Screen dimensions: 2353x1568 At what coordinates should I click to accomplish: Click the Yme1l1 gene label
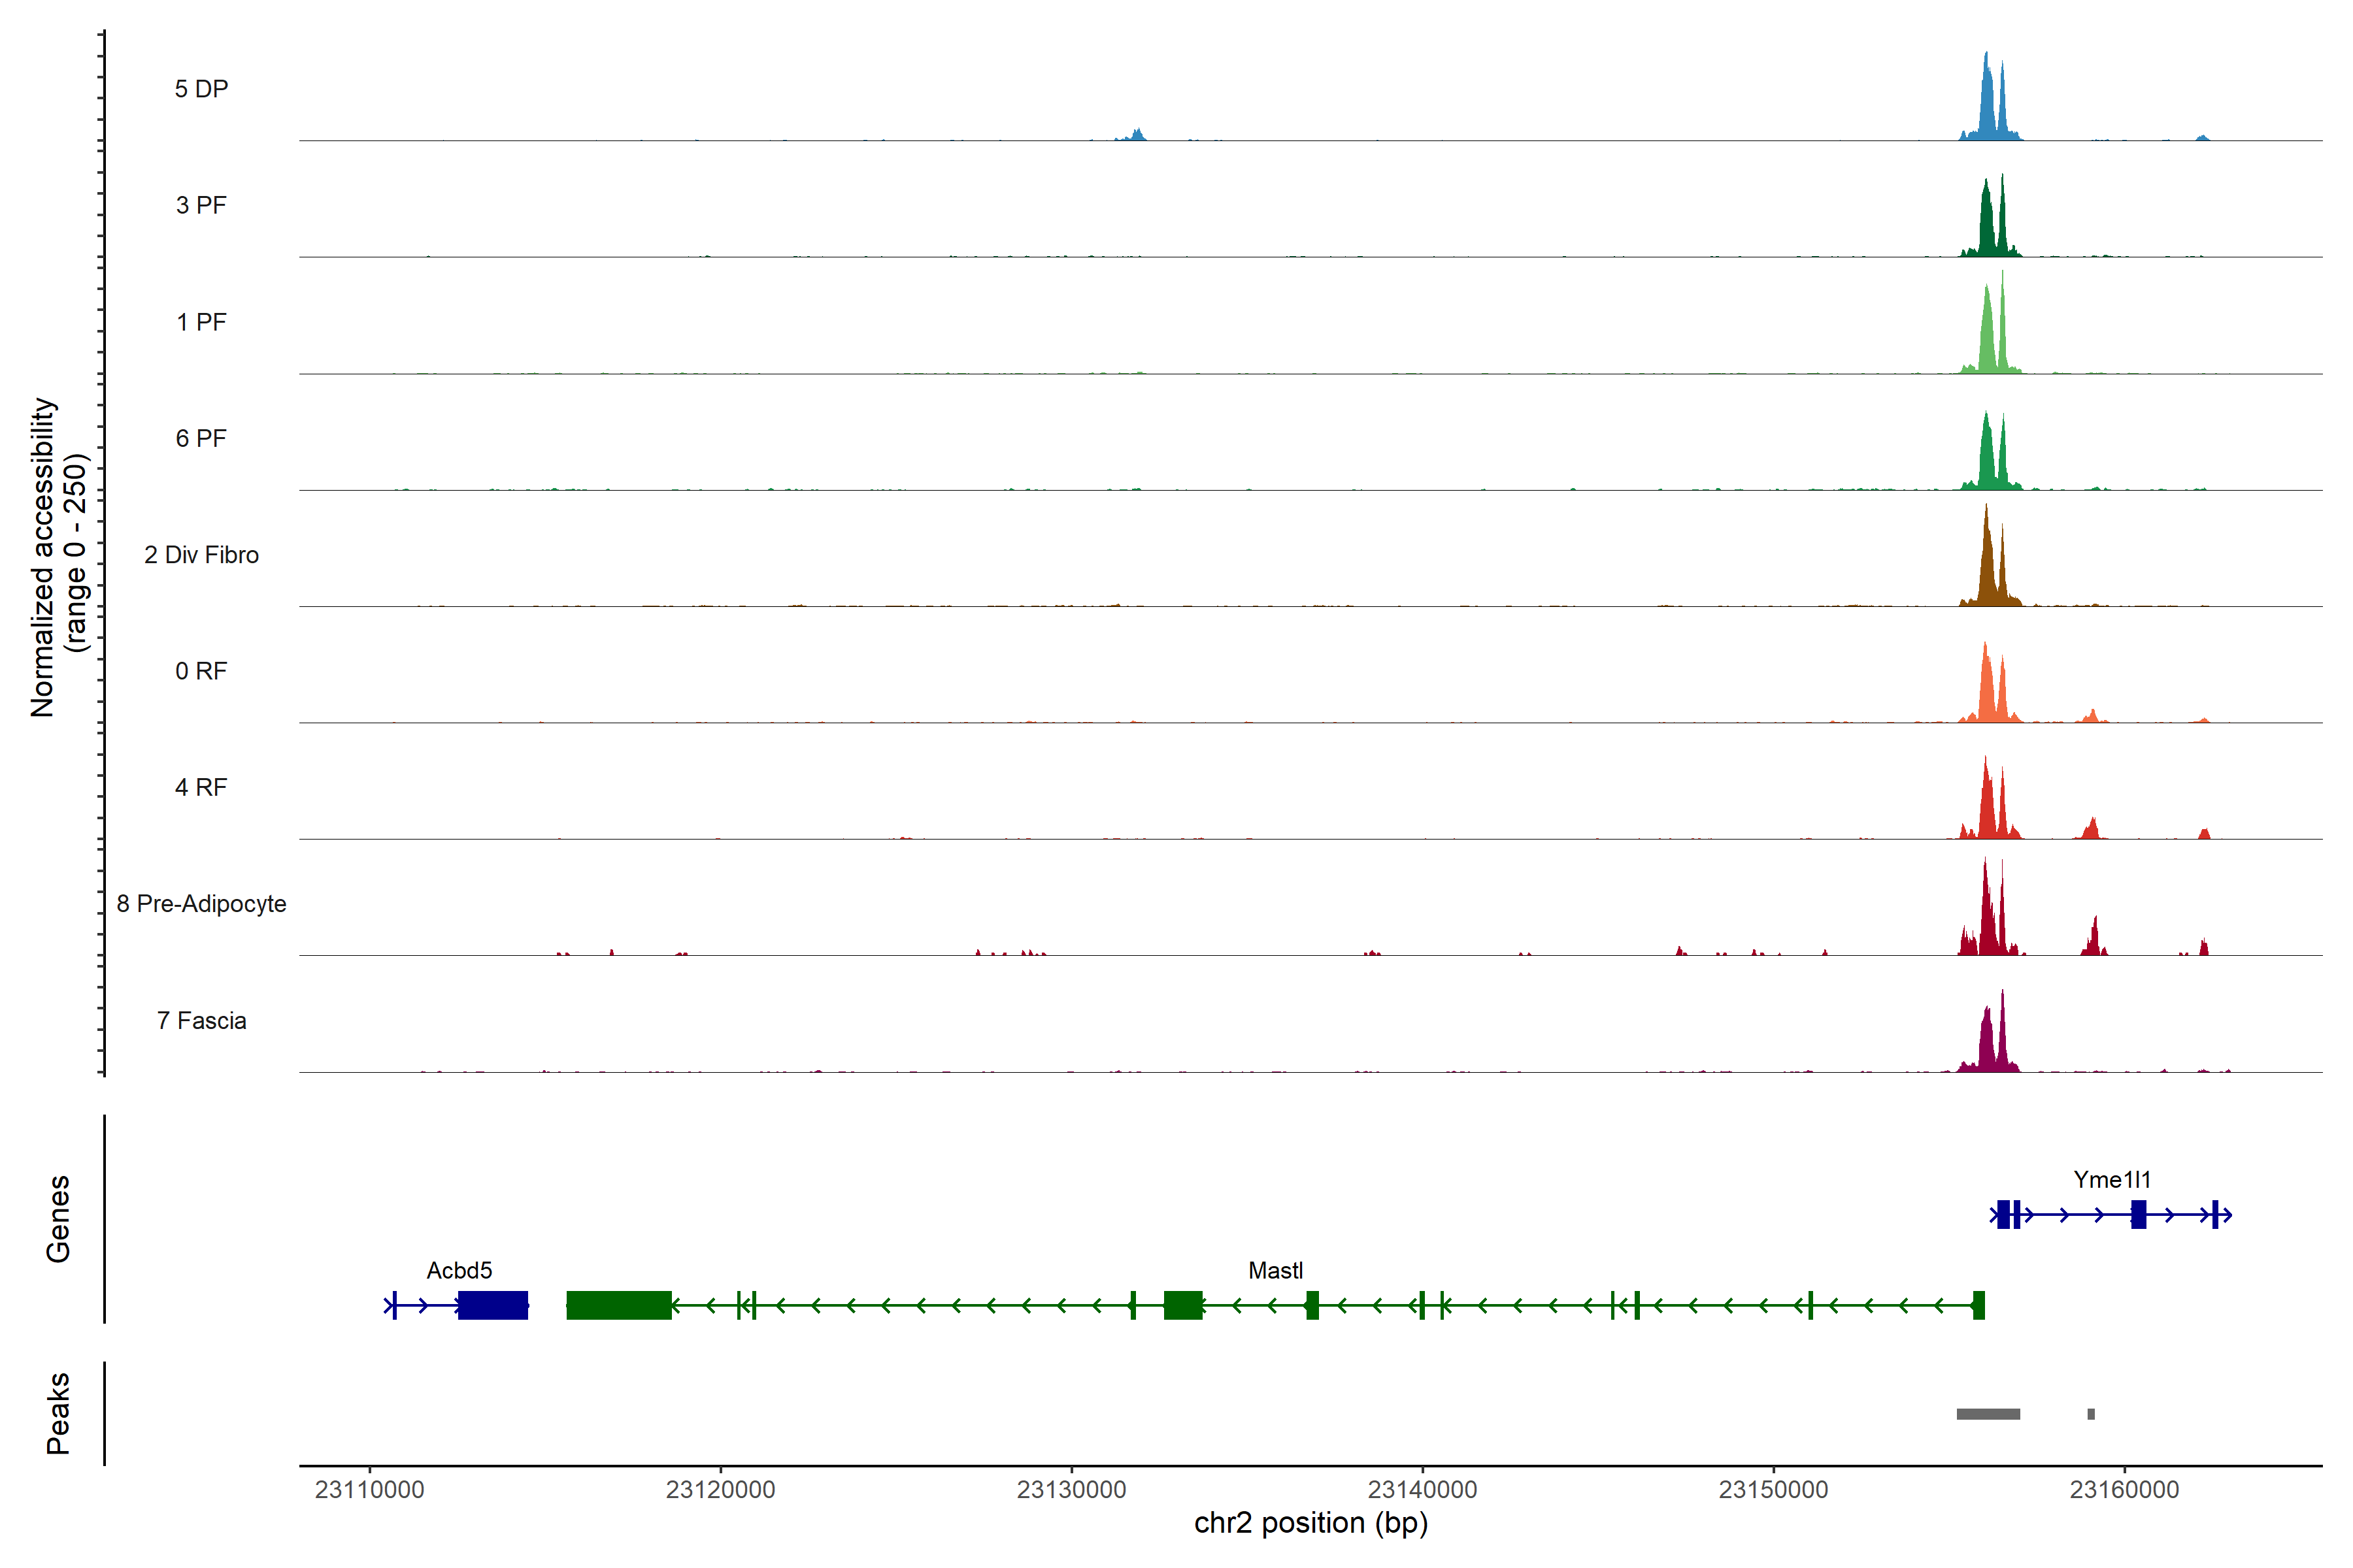[2112, 1180]
